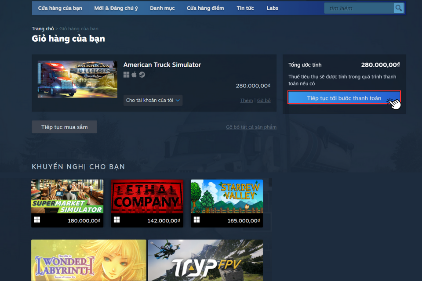Click Windows icon on Stardew Valley card
Viewport: 422px width, 281px height.
tap(197, 220)
